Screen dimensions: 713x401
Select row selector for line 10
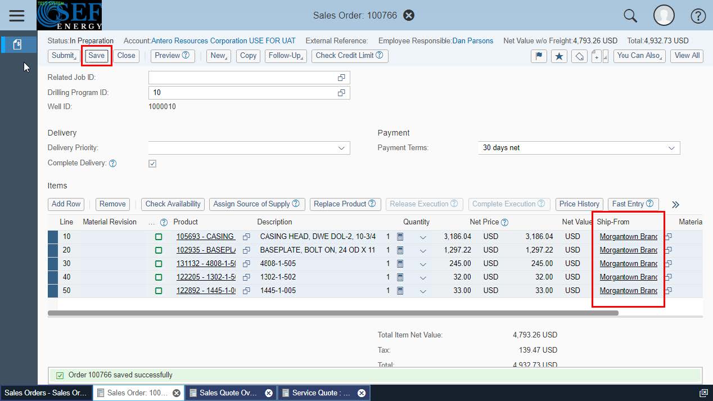[53, 237]
